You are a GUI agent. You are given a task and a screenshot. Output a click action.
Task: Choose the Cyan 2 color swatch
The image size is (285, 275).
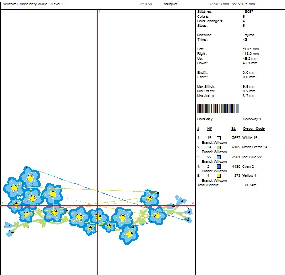(218, 167)
